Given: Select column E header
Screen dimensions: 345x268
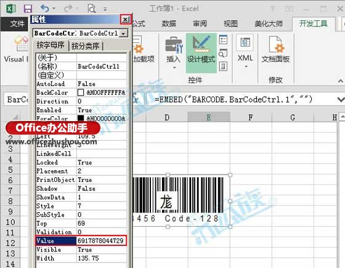Looking at the screenshot, I should pos(209,117).
